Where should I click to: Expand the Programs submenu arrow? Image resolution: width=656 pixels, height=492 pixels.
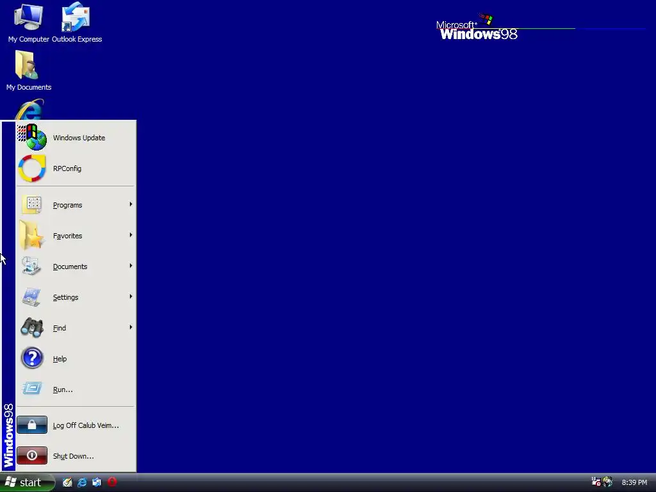pos(131,204)
